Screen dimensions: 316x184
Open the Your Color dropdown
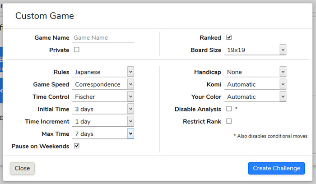click(x=255, y=97)
